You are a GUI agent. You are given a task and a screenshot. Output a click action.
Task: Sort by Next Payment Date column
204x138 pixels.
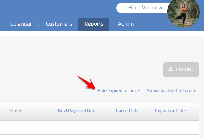coord(77,111)
